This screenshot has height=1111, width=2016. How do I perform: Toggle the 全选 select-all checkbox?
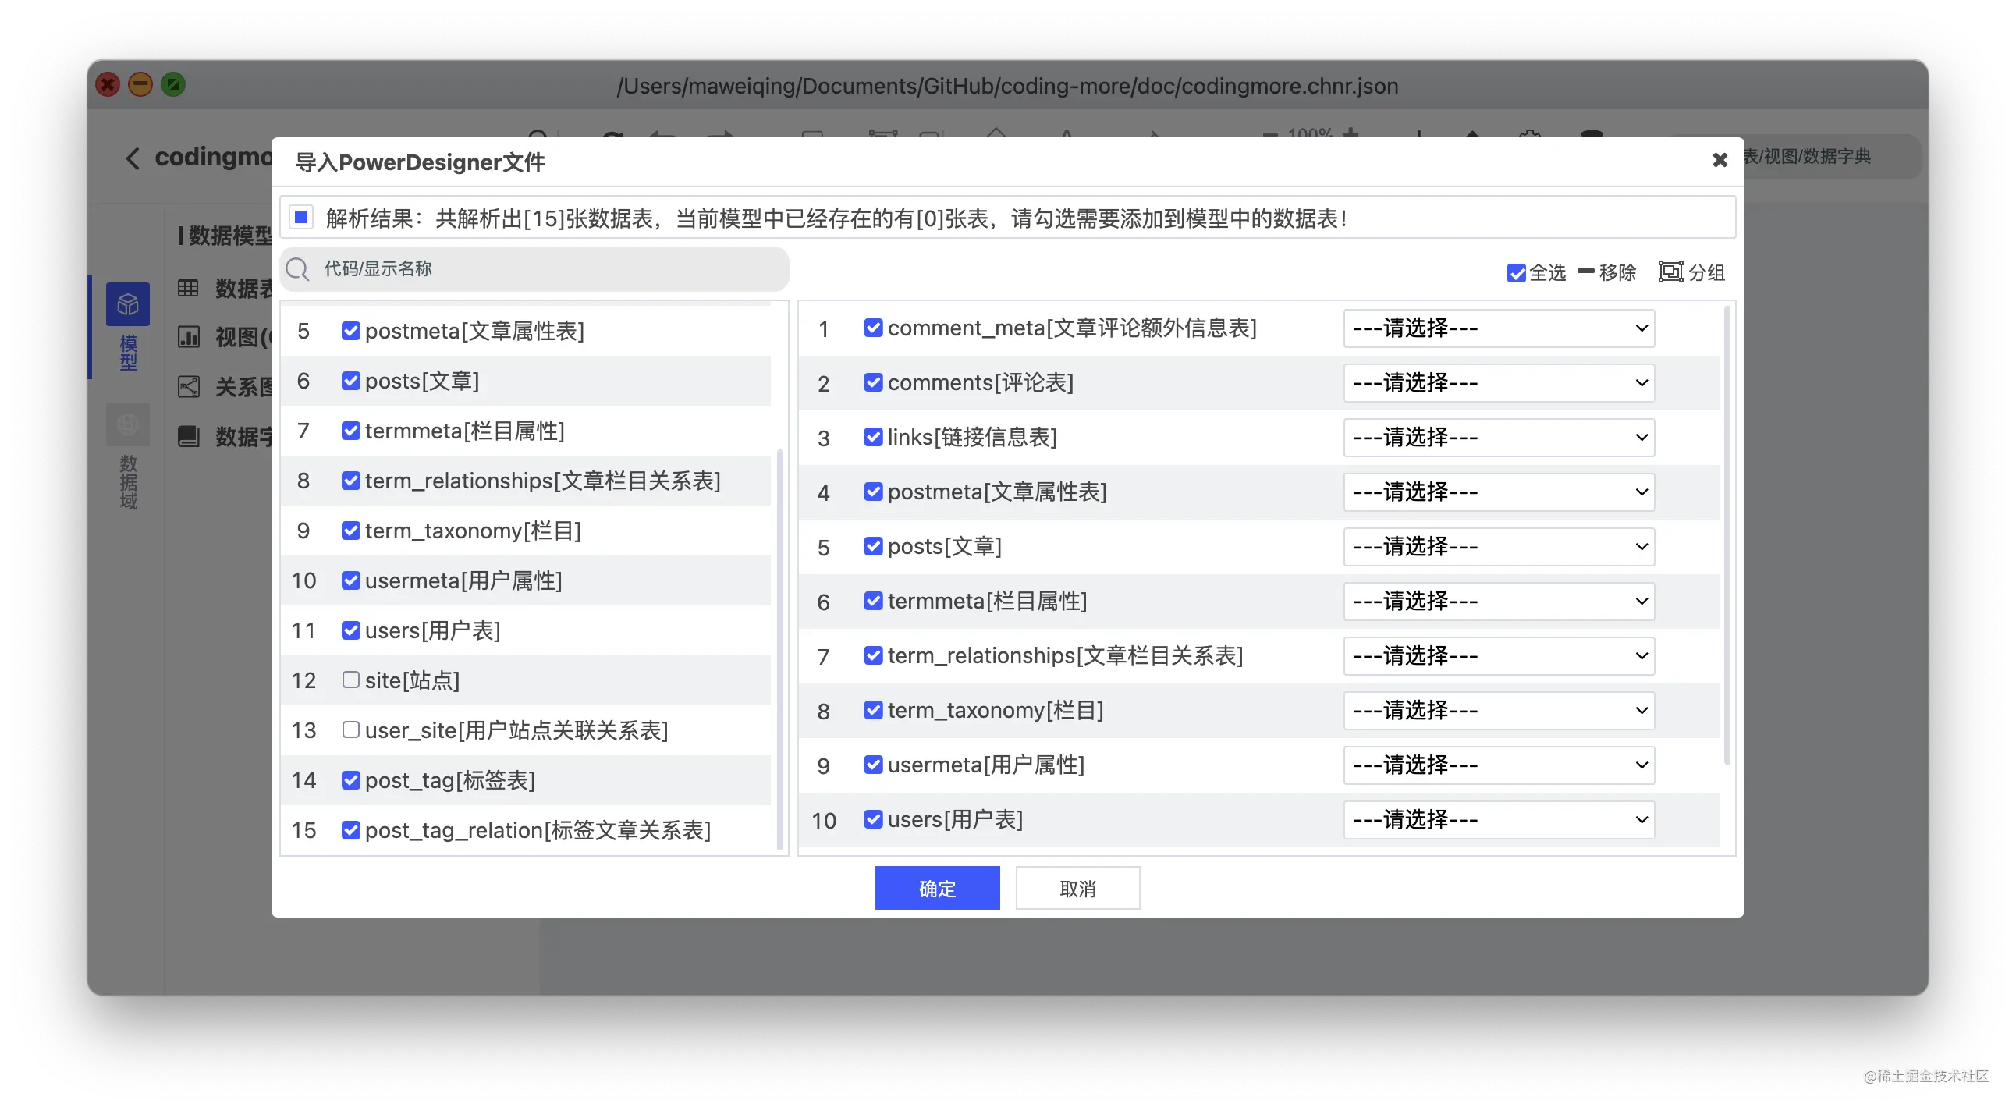pyautogui.click(x=1516, y=273)
